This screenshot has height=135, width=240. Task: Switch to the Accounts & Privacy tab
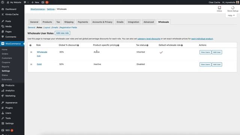[102, 22]
